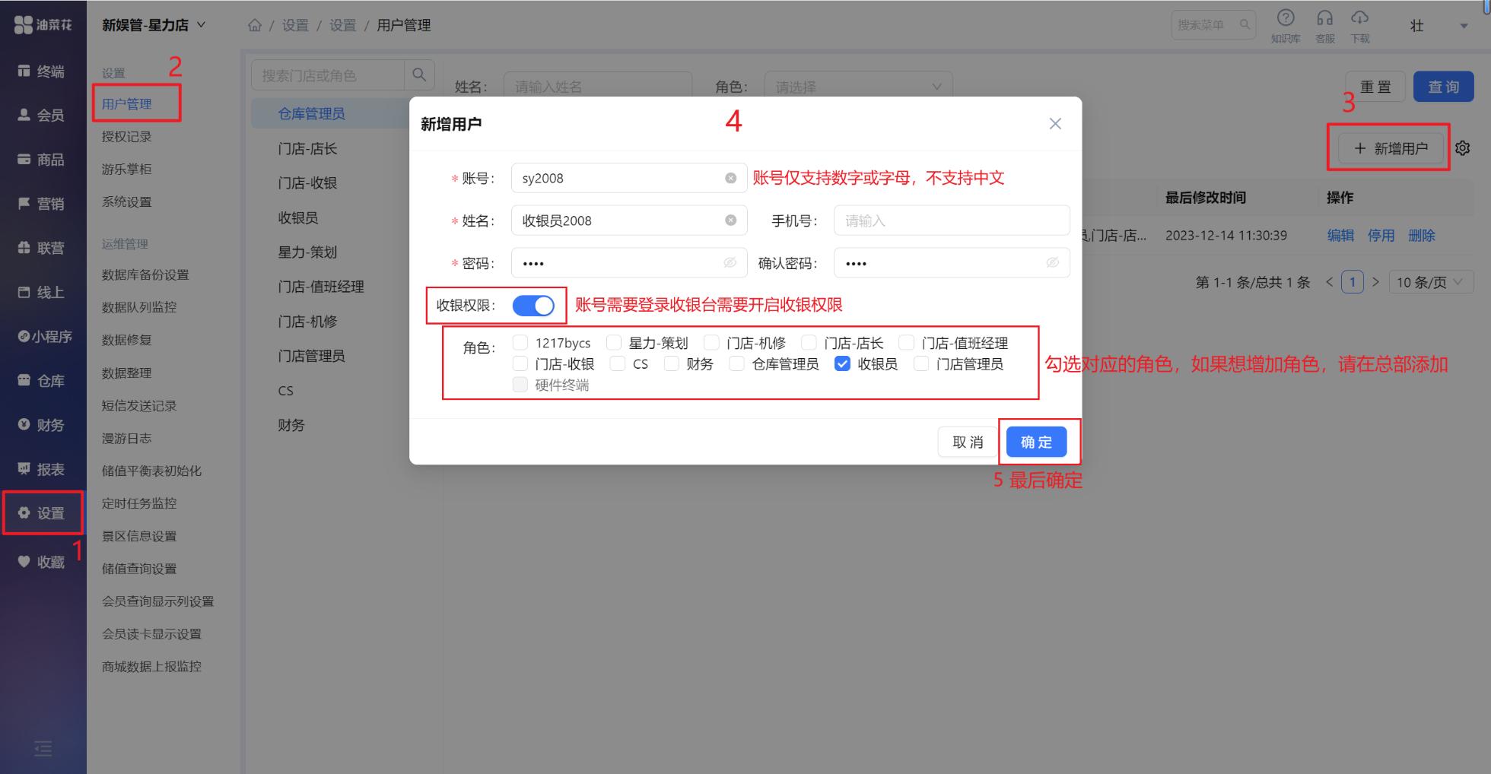This screenshot has width=1491, height=774.
Task: Open the 设置 sidebar section
Action: coord(43,513)
